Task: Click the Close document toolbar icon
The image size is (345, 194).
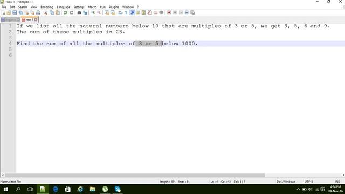Action: [x=26, y=12]
